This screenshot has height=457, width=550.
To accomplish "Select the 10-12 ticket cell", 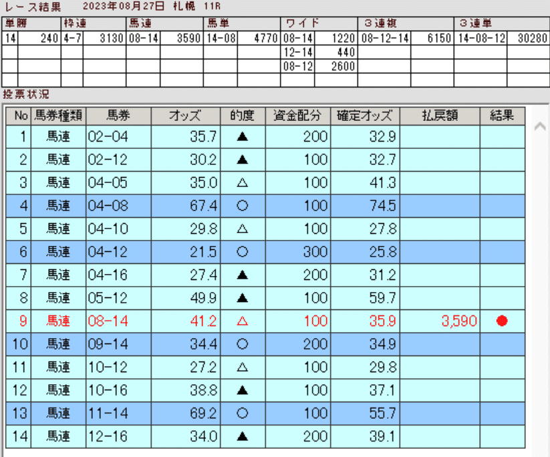I will (118, 367).
